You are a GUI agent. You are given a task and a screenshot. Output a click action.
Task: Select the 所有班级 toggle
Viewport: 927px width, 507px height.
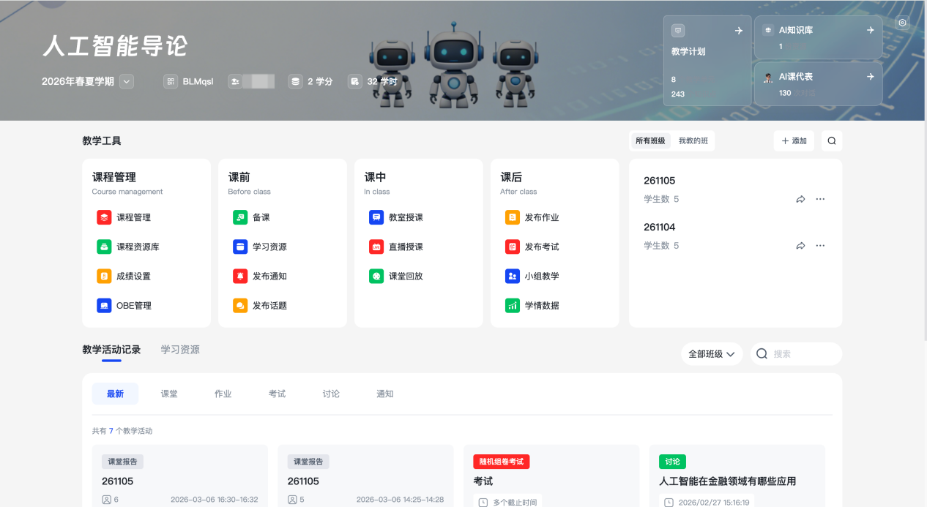coord(650,140)
